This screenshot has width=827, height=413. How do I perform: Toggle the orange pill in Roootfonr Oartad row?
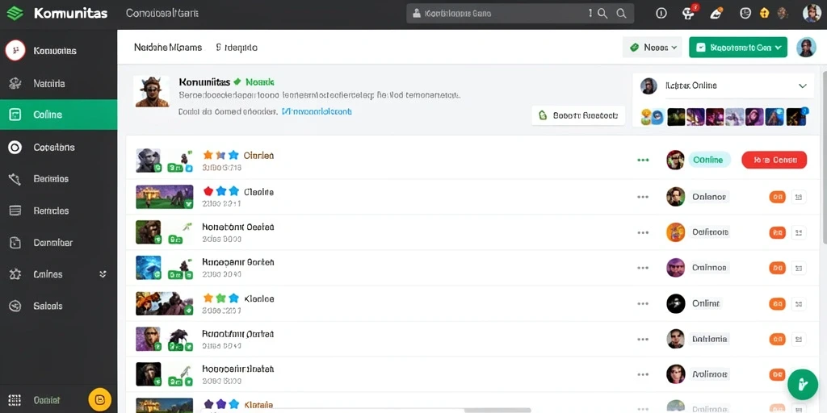pyautogui.click(x=777, y=340)
